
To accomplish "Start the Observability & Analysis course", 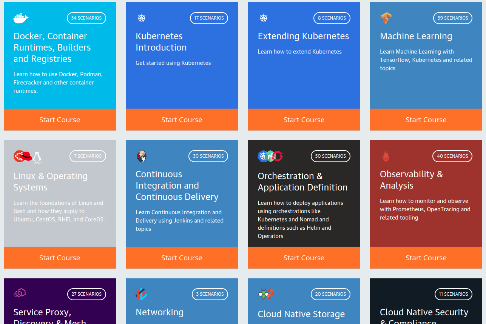I will (426, 258).
